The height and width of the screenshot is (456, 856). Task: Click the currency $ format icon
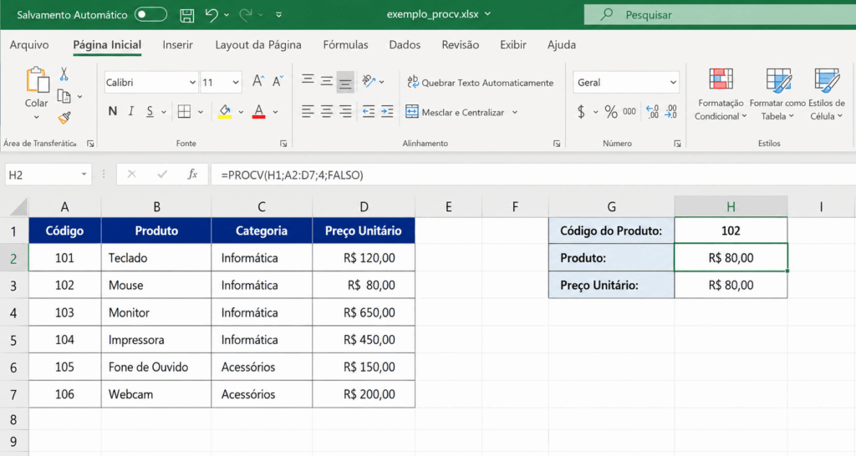(x=581, y=113)
